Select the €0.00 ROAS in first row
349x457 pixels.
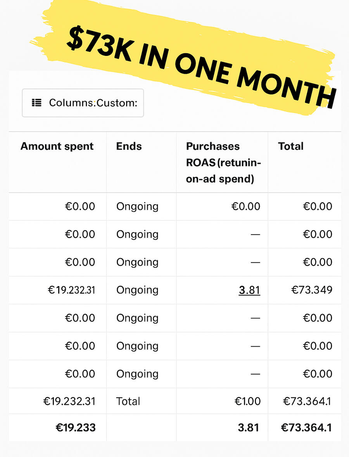245,206
